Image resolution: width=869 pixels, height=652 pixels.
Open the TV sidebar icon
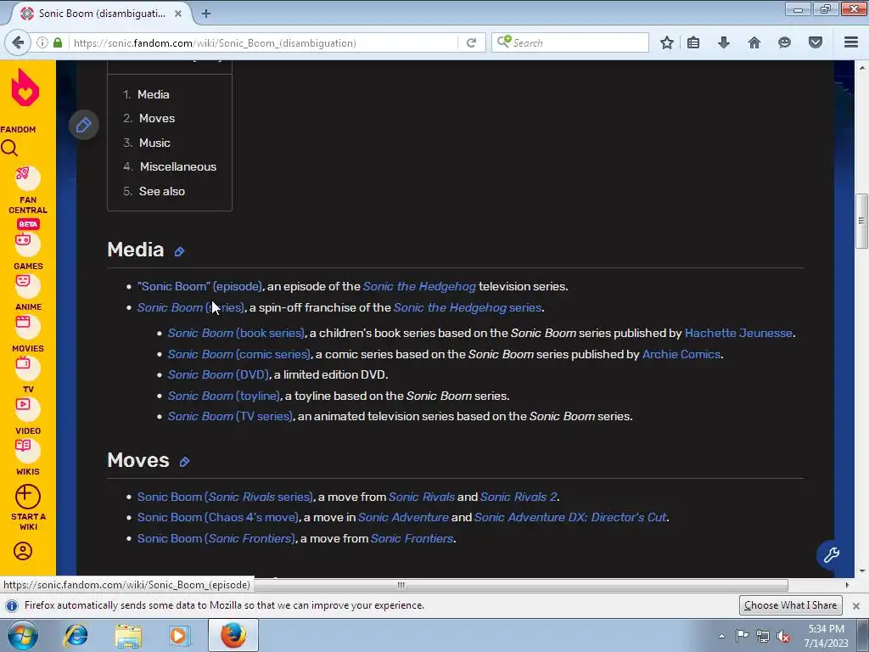[27, 367]
